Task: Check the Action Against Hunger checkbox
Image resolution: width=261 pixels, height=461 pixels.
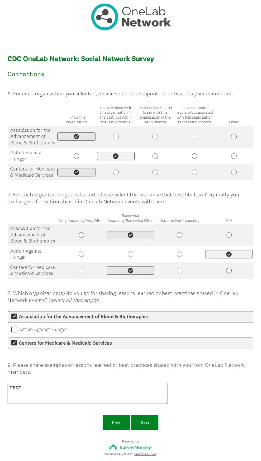Action: pos(14,330)
